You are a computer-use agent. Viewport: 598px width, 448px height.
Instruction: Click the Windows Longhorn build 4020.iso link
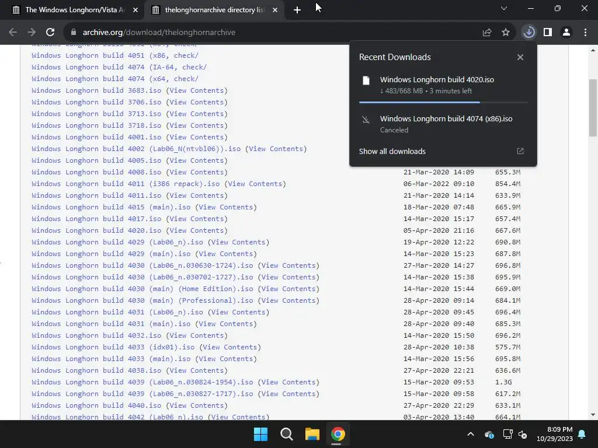point(96,230)
